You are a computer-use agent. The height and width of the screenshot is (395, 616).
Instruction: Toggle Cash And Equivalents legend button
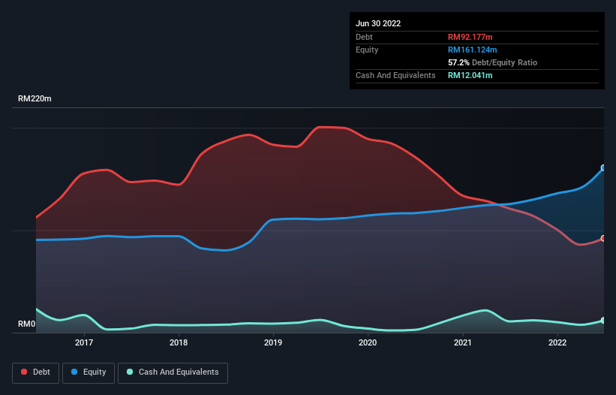pyautogui.click(x=173, y=372)
